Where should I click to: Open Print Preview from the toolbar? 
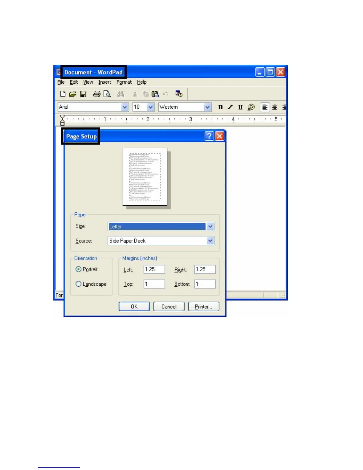coord(107,94)
